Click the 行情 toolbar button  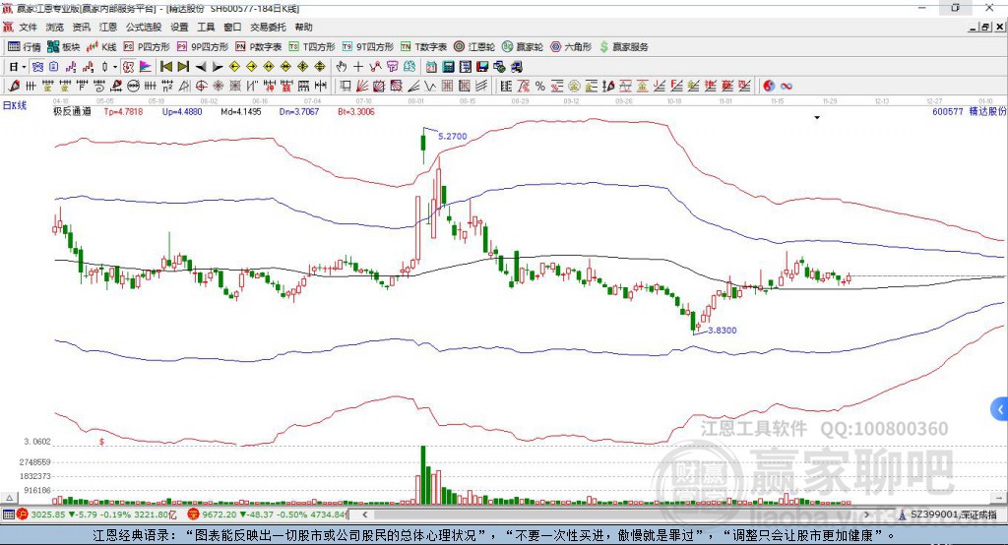pyautogui.click(x=25, y=47)
